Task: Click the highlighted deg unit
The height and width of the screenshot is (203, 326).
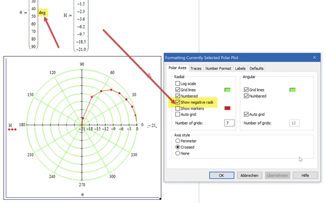Action: (42, 13)
